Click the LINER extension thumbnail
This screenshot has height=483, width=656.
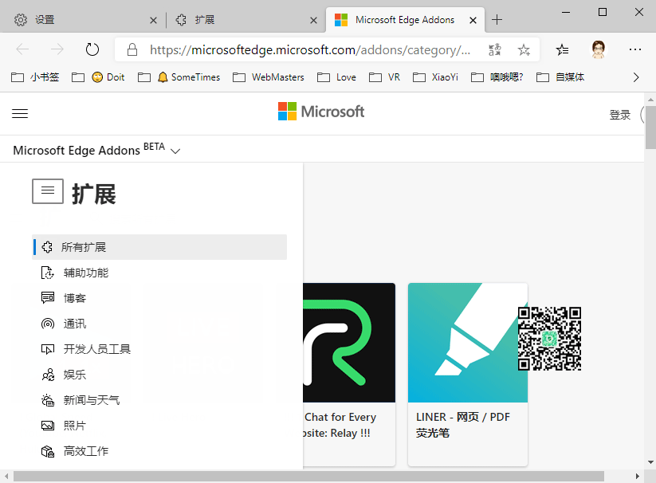467,343
